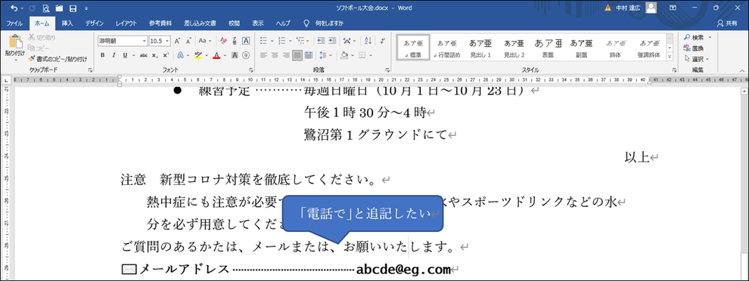Apply the 表題 (Title) style
This screenshot has height=281, width=749.
548,48
